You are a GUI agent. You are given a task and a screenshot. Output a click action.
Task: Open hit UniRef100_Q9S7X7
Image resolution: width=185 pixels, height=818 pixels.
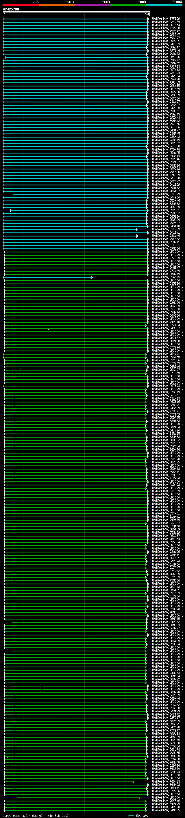(x=166, y=35)
